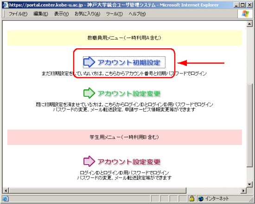Click the IE page icon in status bar
The image size is (255, 204).
click(x=6, y=199)
